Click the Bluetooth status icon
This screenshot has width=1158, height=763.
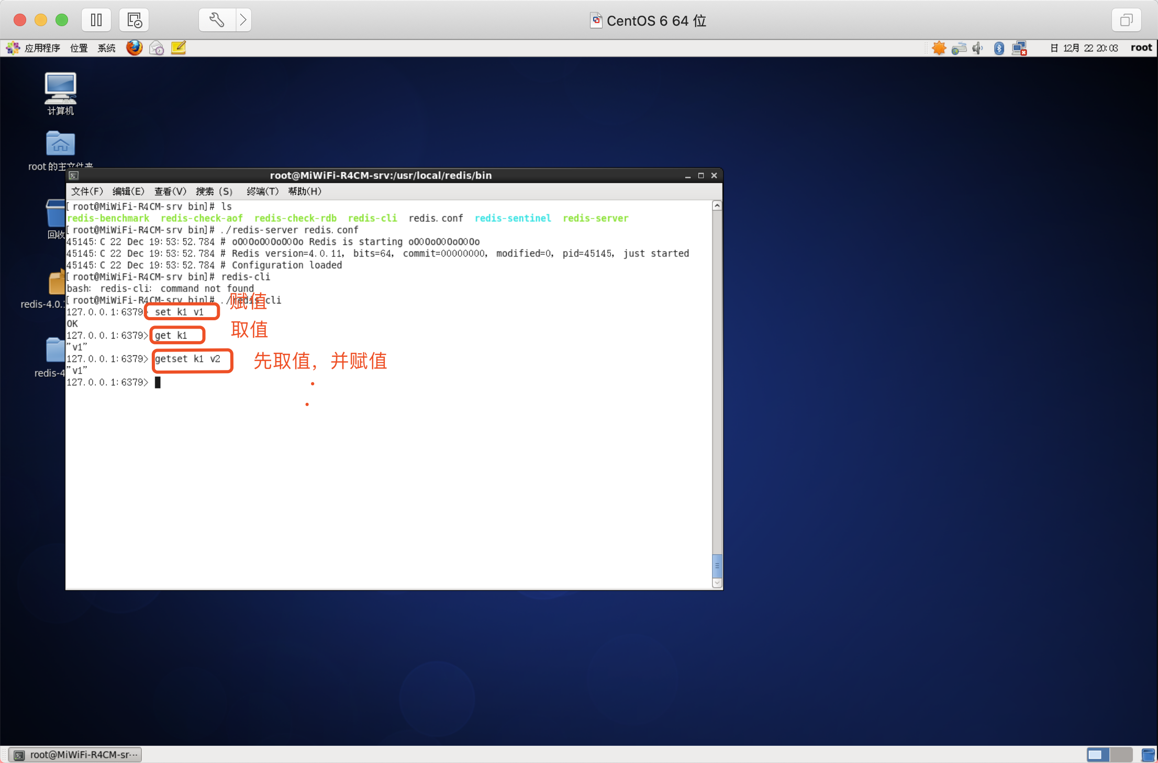pos(999,48)
